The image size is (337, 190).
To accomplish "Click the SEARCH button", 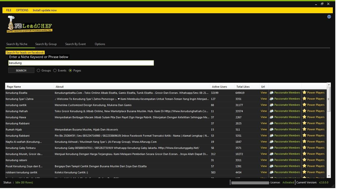I will [x=21, y=70].
